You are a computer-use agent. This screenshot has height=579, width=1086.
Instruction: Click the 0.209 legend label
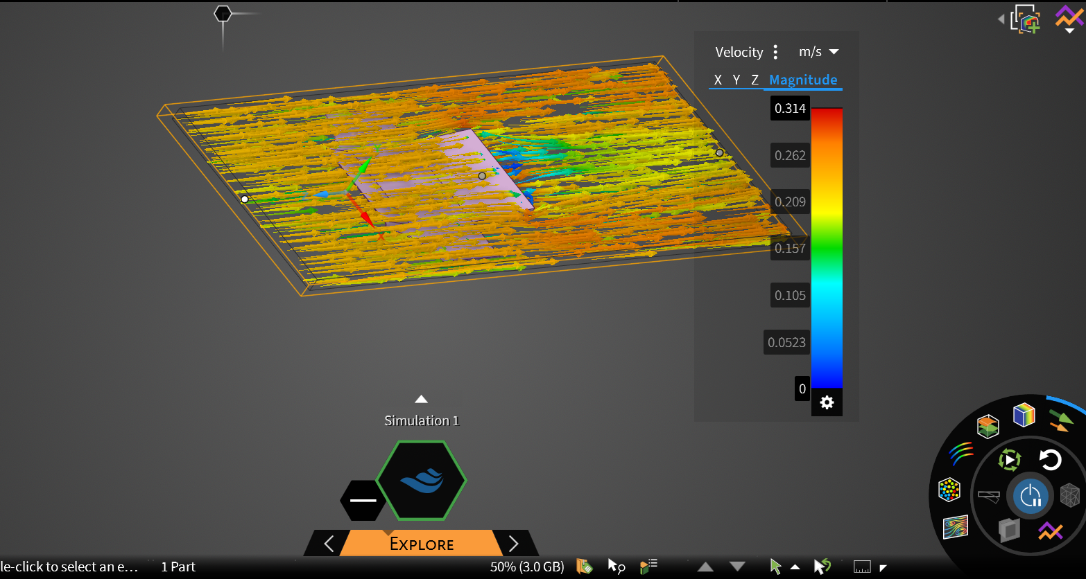click(x=790, y=202)
